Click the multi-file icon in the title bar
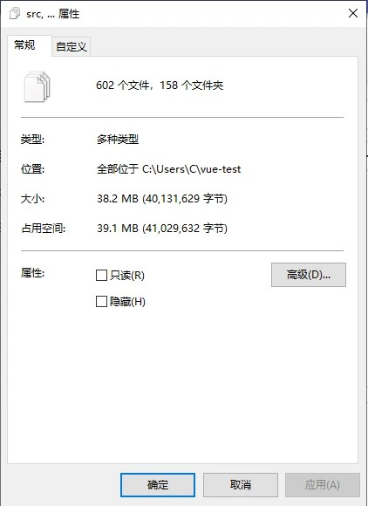Viewport: 368px width, 506px height. [15, 14]
